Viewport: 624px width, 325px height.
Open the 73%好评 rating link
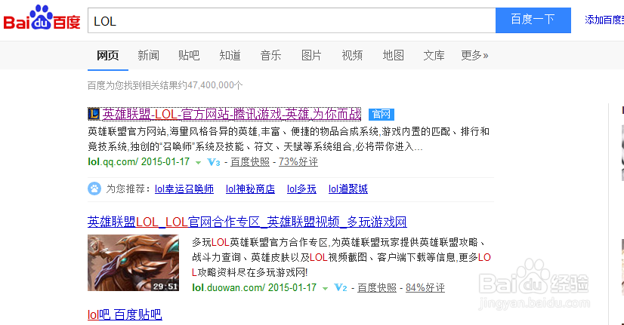[x=298, y=162]
